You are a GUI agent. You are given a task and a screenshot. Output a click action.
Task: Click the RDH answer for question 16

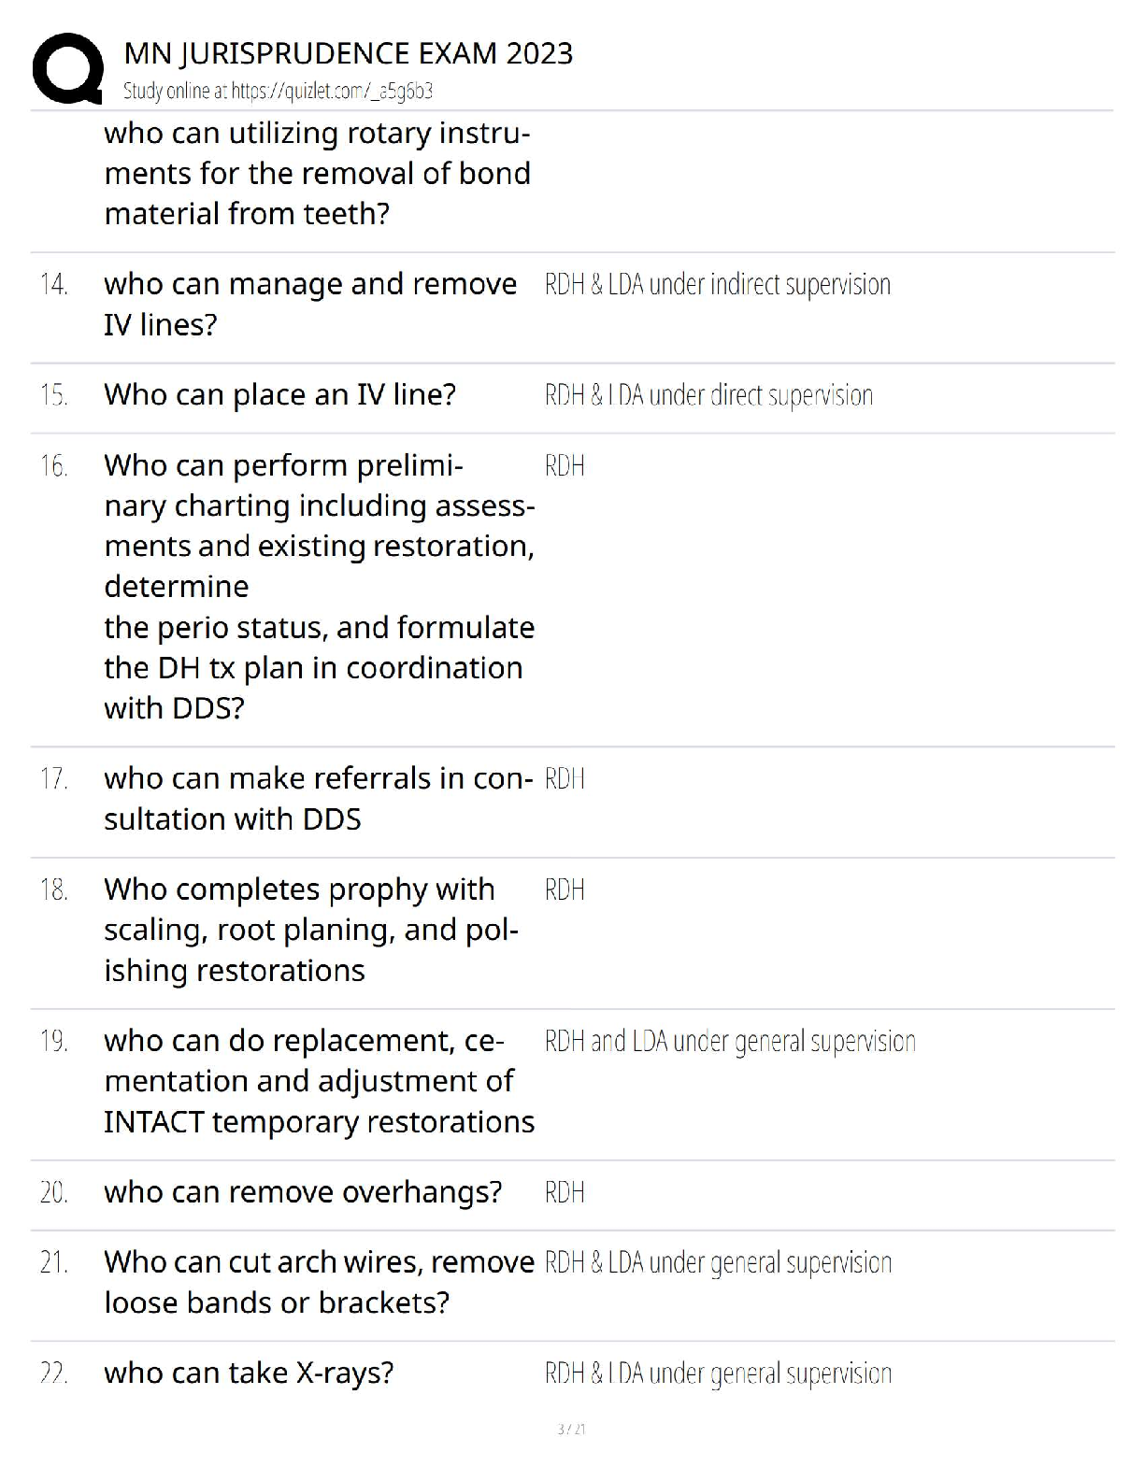(565, 465)
